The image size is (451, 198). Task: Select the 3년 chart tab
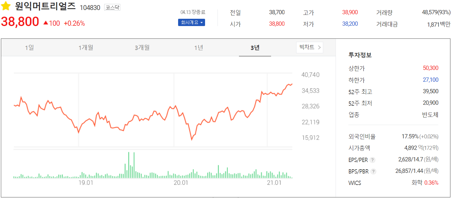tap(255, 48)
